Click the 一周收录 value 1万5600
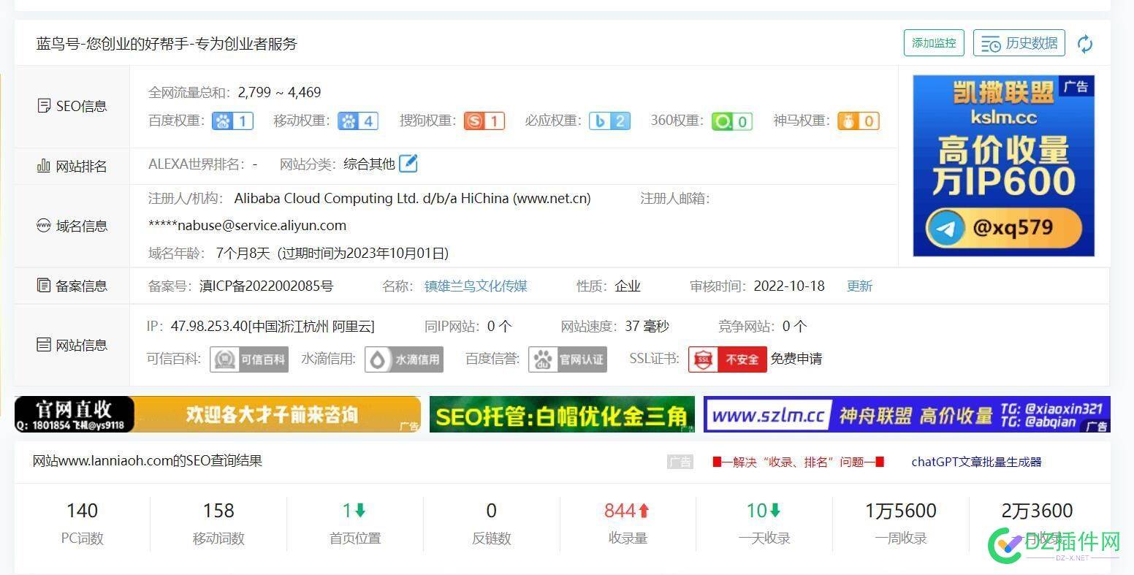Screen dimensions: 1134x575 [x=900, y=511]
